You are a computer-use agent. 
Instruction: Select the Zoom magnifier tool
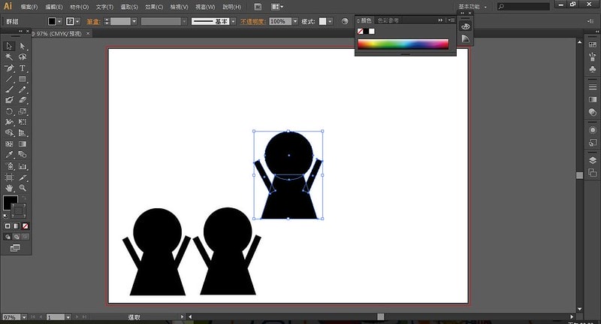coord(23,187)
